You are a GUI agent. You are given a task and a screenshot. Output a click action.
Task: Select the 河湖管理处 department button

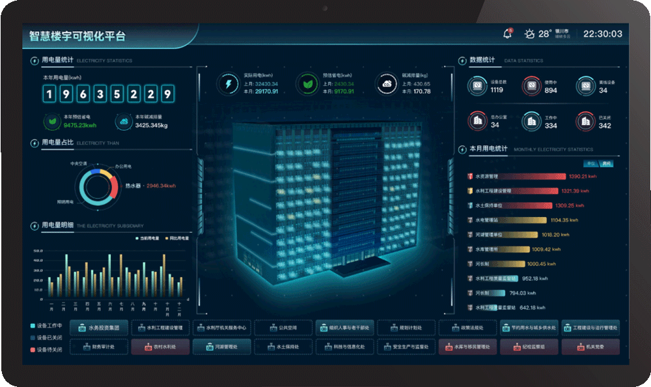221,347
